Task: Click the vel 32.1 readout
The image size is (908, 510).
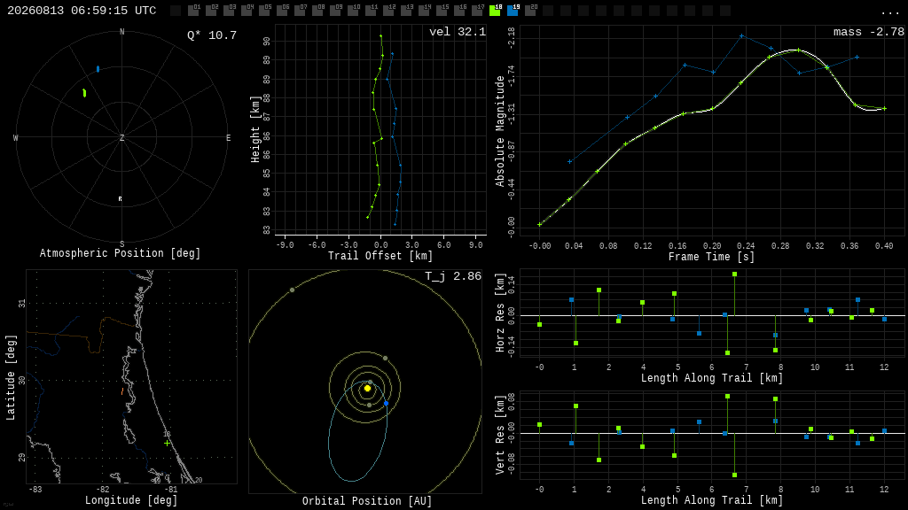Action: click(458, 32)
